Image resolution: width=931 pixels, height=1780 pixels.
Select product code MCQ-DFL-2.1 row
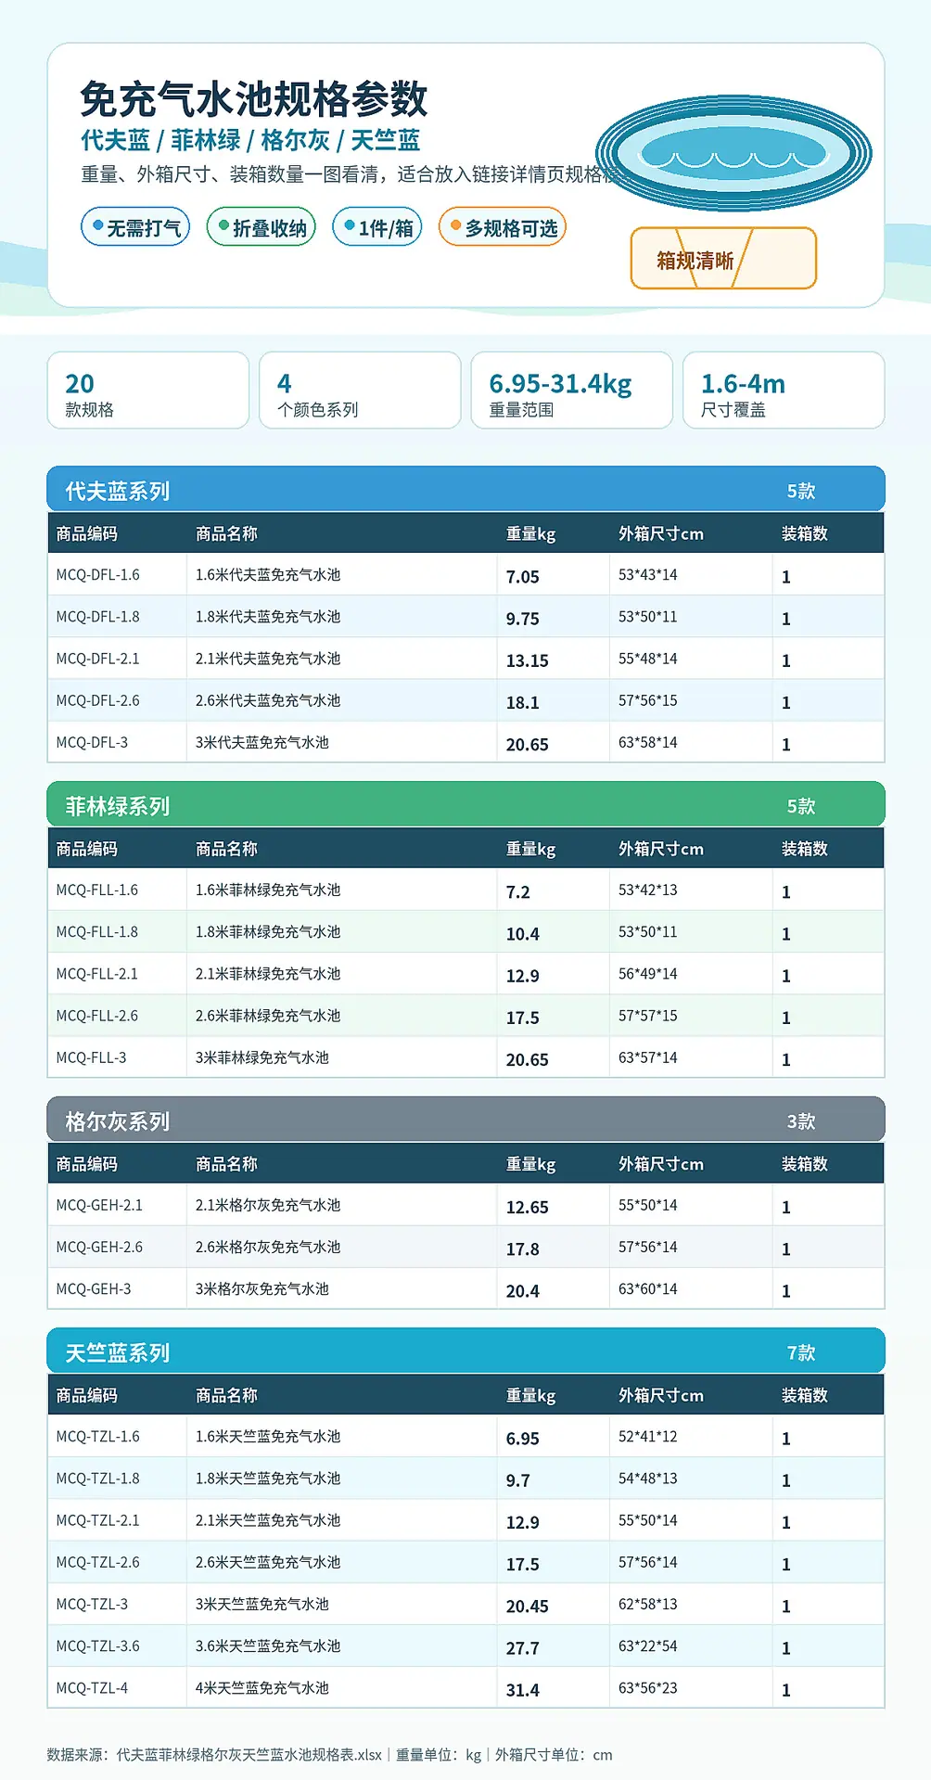pos(465,659)
